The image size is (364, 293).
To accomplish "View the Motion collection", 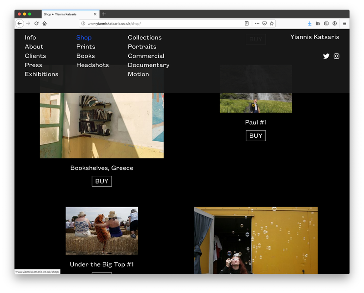I will click(138, 74).
